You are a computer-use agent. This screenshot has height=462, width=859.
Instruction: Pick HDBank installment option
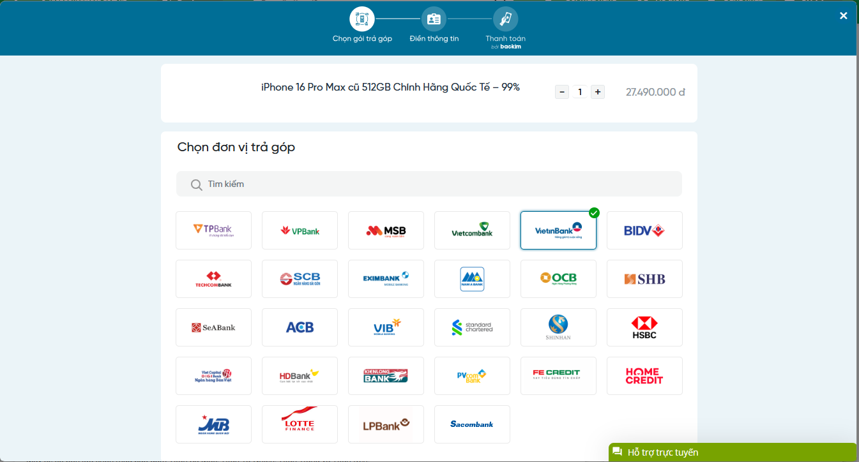(x=300, y=376)
